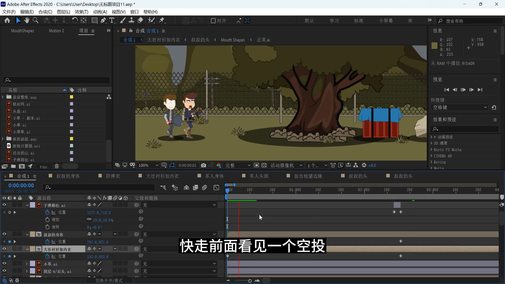Select the Eraser tool
Viewport: 505px width, 284px height.
pyautogui.click(x=140, y=21)
